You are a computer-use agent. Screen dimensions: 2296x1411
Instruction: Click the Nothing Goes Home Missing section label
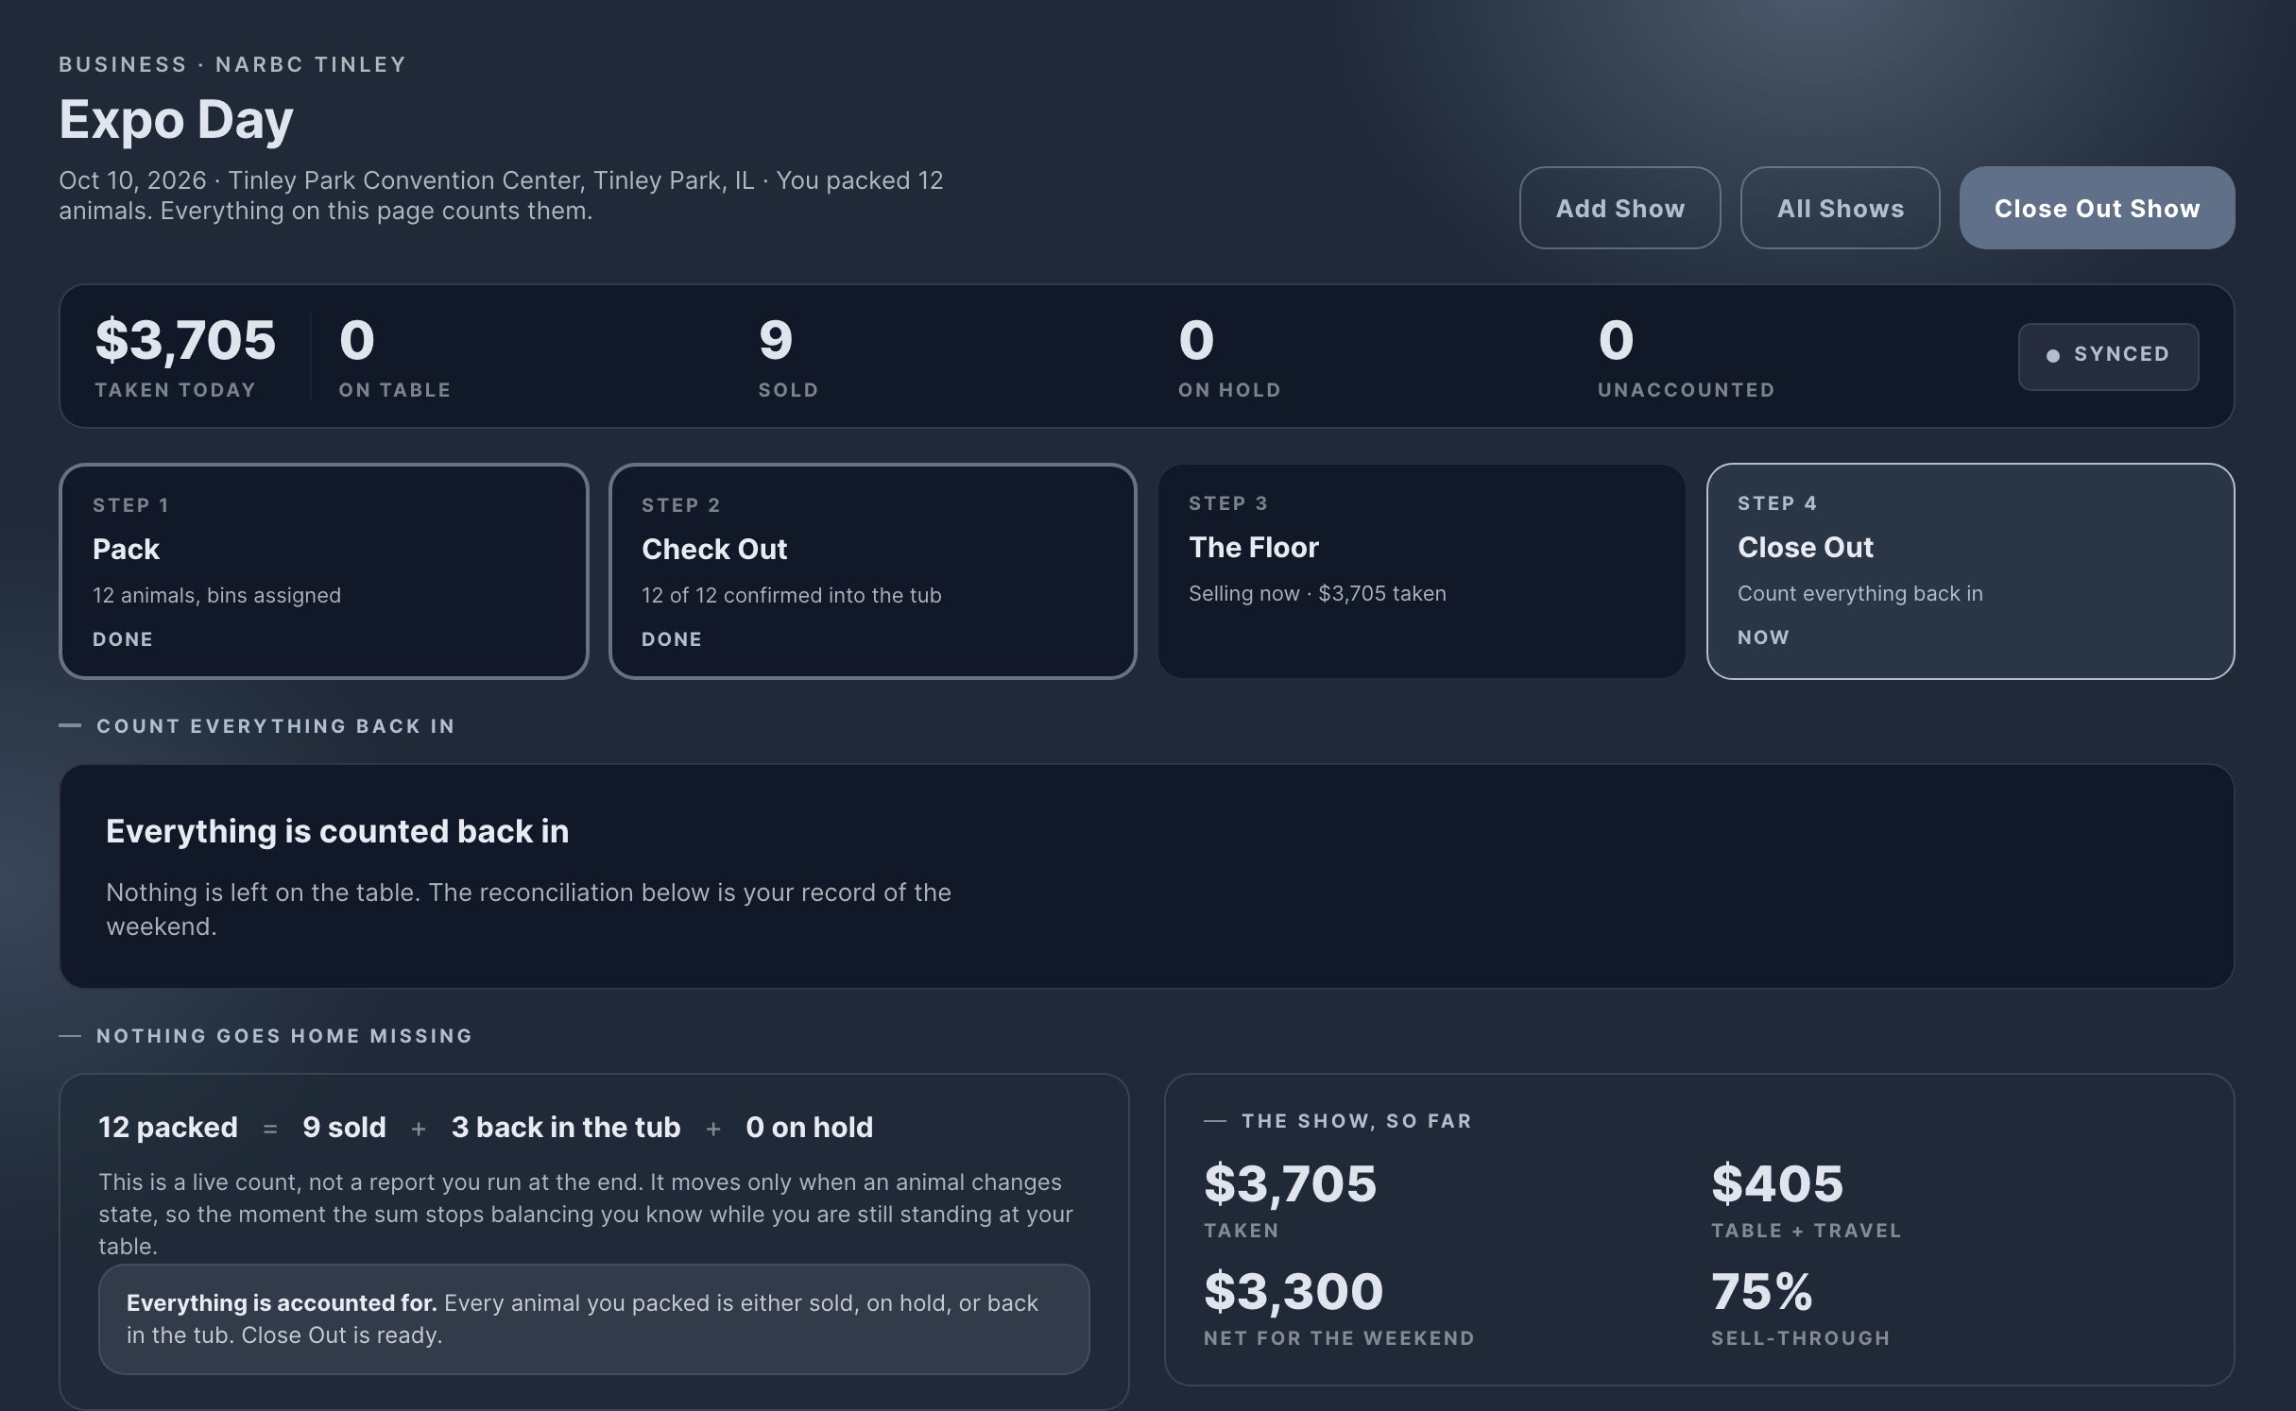point(284,1036)
